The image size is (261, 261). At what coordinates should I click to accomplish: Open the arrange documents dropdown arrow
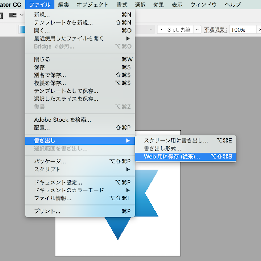point(22,15)
